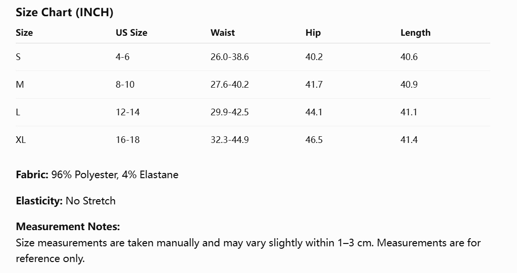Click hip value 41.7

pos(314,85)
